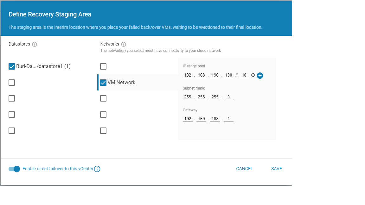Add another IP range with the plus icon

(260, 76)
